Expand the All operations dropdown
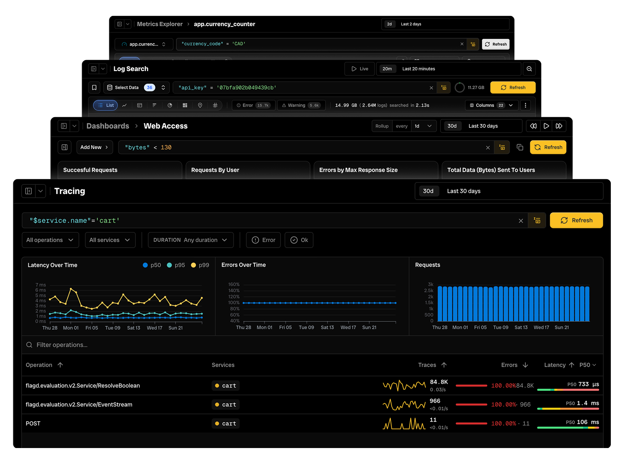 pyautogui.click(x=50, y=240)
